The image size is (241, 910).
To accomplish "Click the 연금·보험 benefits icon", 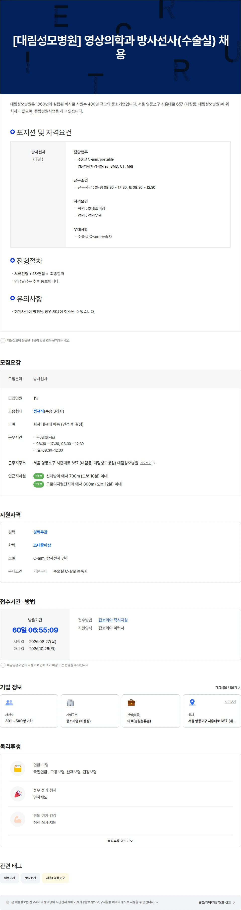I will (18, 768).
